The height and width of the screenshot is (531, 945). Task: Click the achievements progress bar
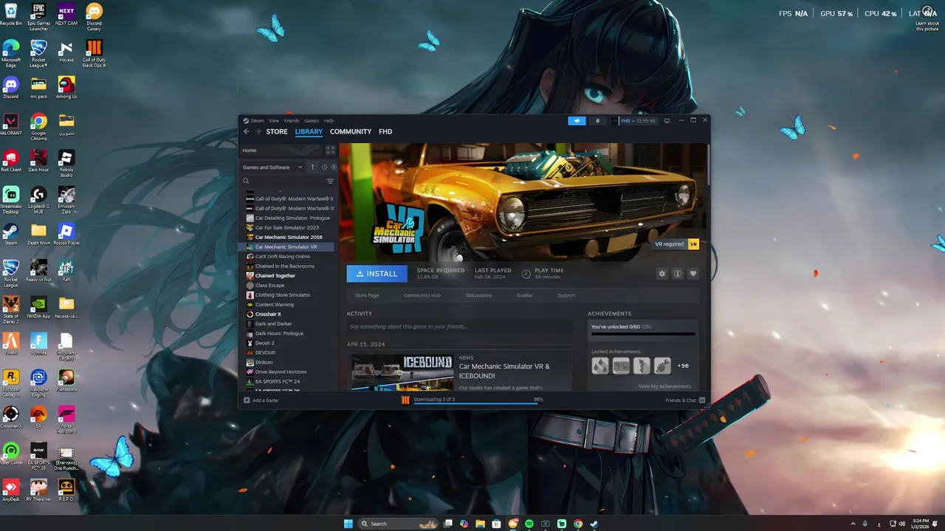click(643, 334)
